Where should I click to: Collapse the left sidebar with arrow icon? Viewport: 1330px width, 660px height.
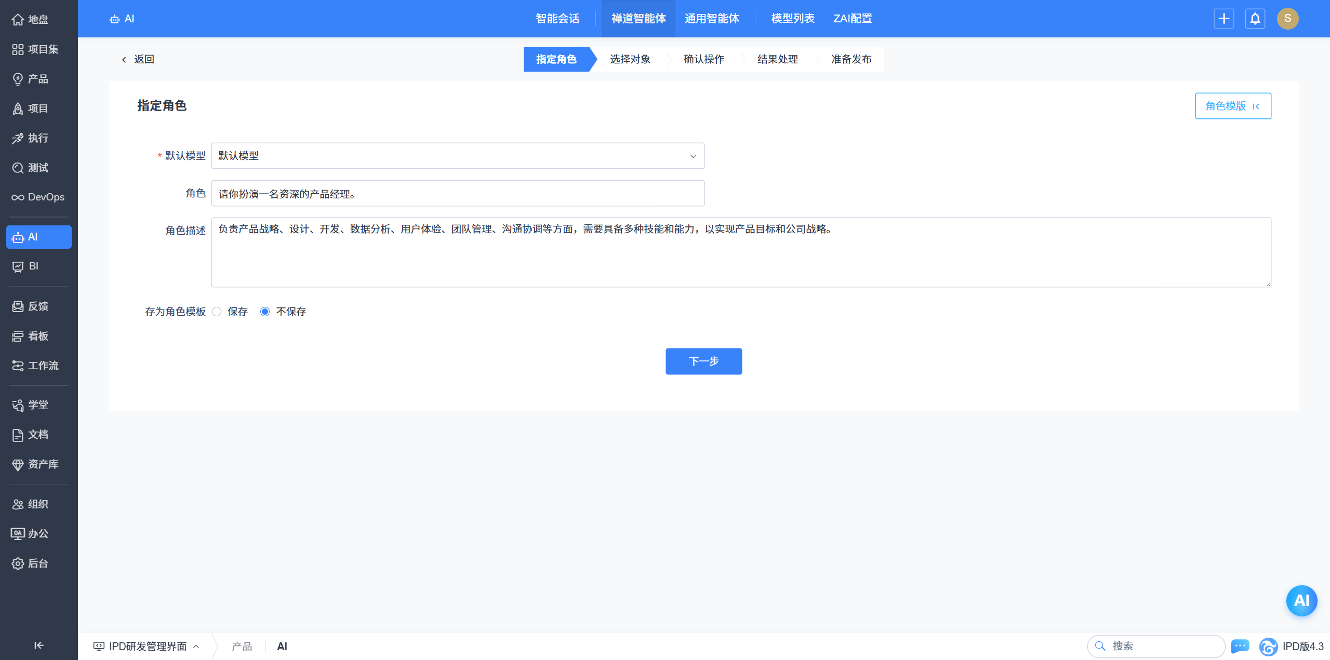[x=39, y=645]
